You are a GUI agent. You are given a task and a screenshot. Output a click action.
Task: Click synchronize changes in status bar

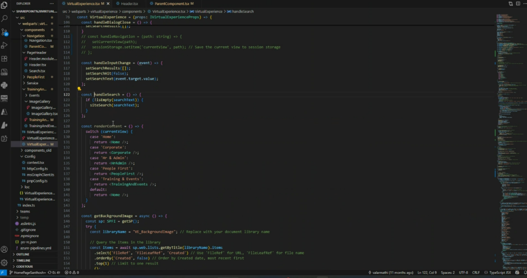tap(54, 273)
